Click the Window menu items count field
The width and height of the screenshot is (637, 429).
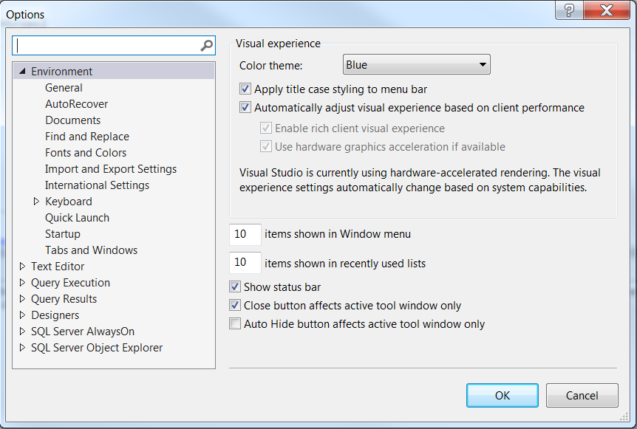tap(245, 234)
